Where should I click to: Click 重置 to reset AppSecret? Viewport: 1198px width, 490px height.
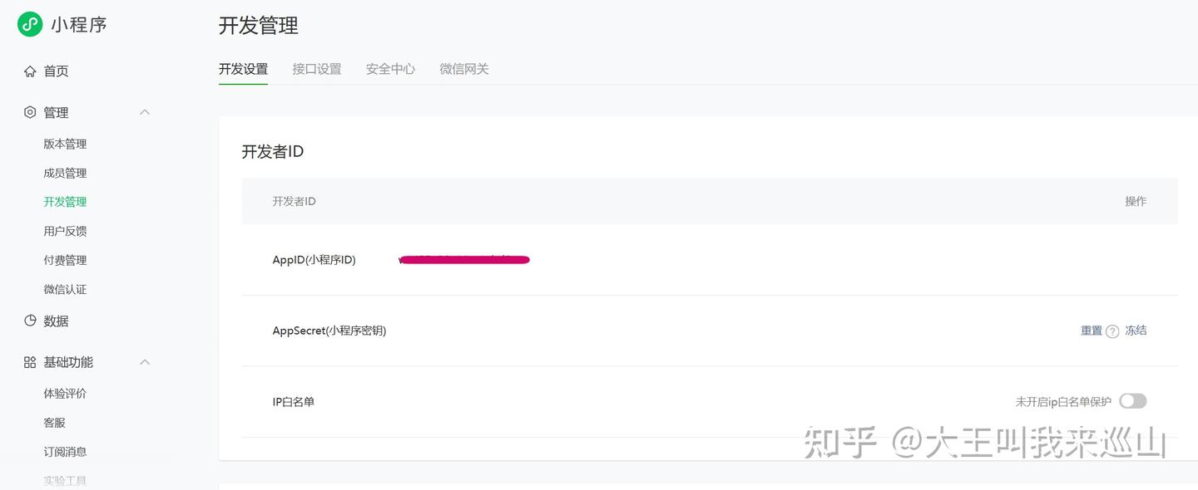click(x=1091, y=331)
